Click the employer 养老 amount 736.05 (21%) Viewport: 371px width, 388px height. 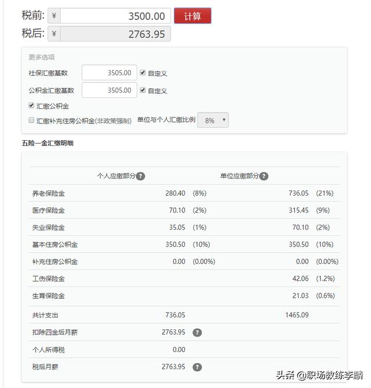[299, 193]
